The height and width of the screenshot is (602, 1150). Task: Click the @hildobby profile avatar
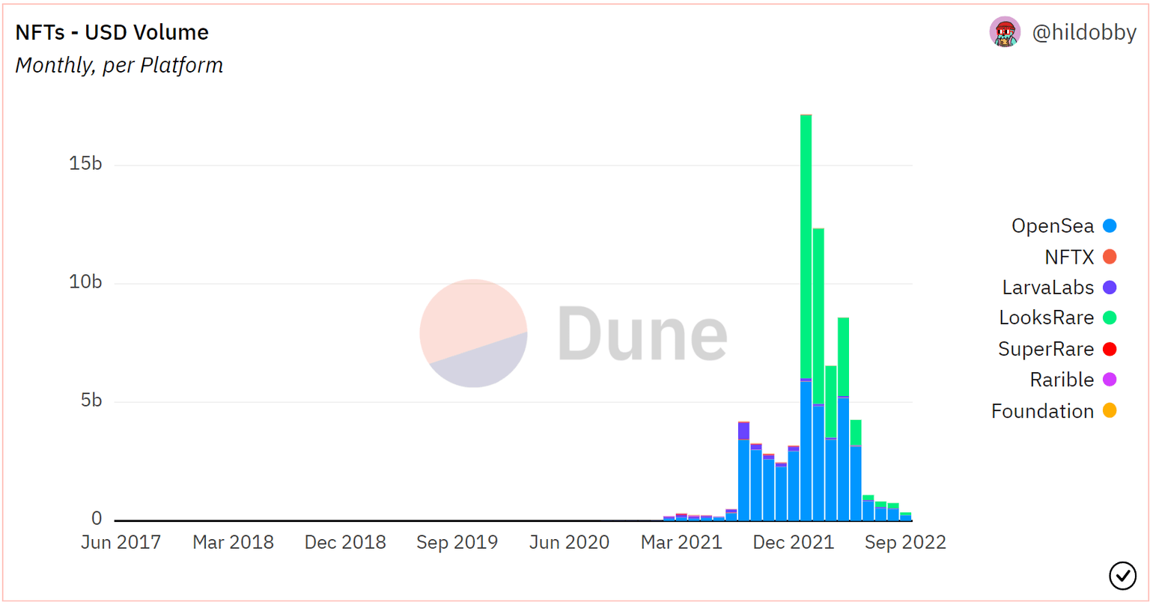[x=1005, y=33]
